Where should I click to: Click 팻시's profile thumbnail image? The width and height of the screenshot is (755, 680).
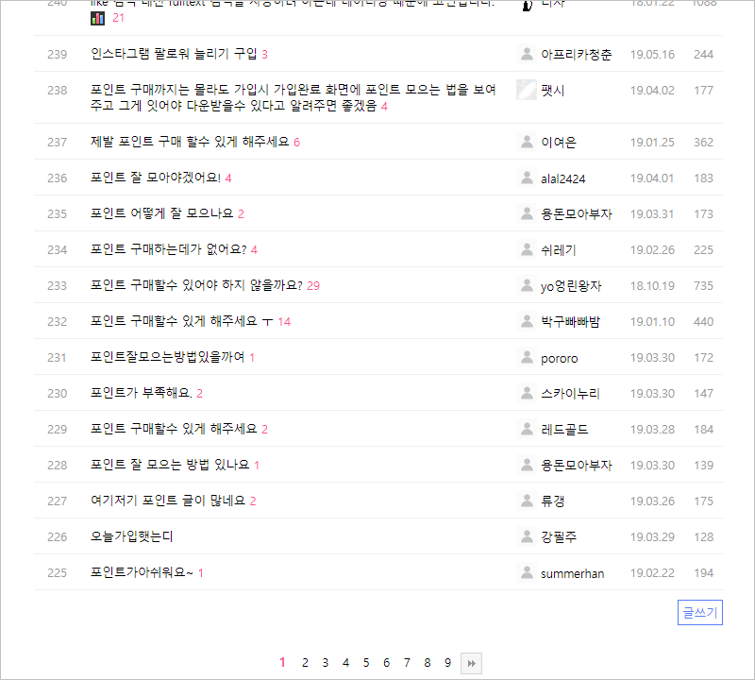click(x=527, y=90)
